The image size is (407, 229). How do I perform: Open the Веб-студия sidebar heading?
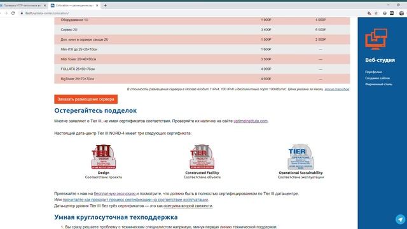tap(380, 60)
